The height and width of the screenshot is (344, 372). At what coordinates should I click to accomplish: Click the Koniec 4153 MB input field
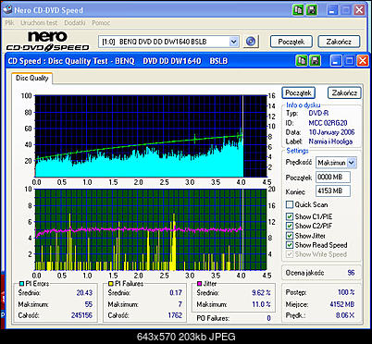click(333, 191)
